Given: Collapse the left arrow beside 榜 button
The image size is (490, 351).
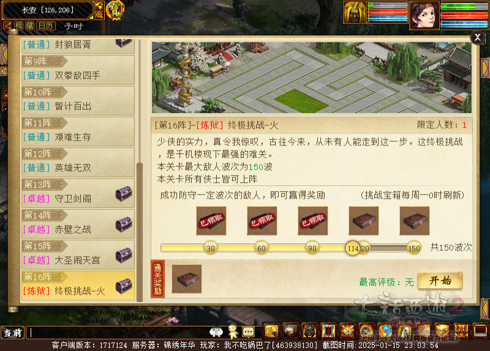Looking at the screenshot, I should click(7, 26).
